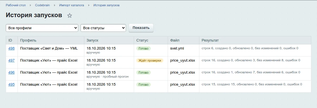Go to 'История запусков' breadcrumb
This screenshot has height=108, width=317.
(x=106, y=5)
